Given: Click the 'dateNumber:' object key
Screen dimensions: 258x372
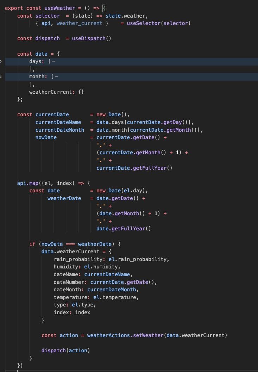Looking at the screenshot, I should click(70, 282).
